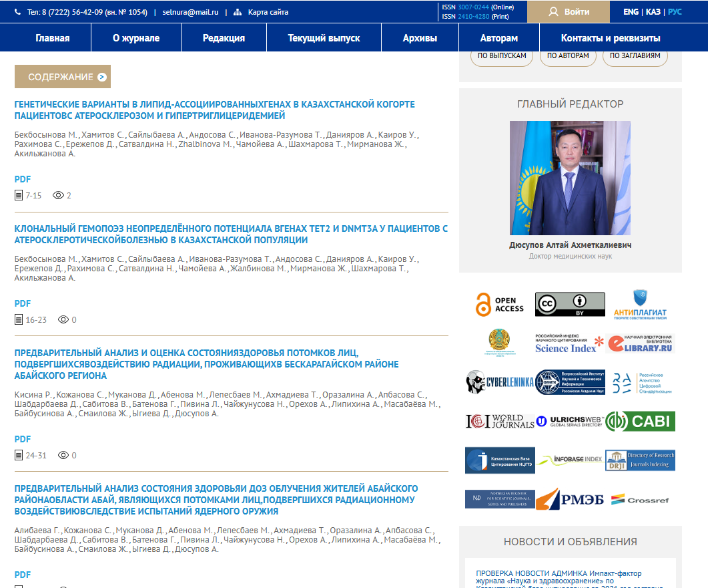
Task: Click the phone icon in top bar
Action: click(x=17, y=12)
